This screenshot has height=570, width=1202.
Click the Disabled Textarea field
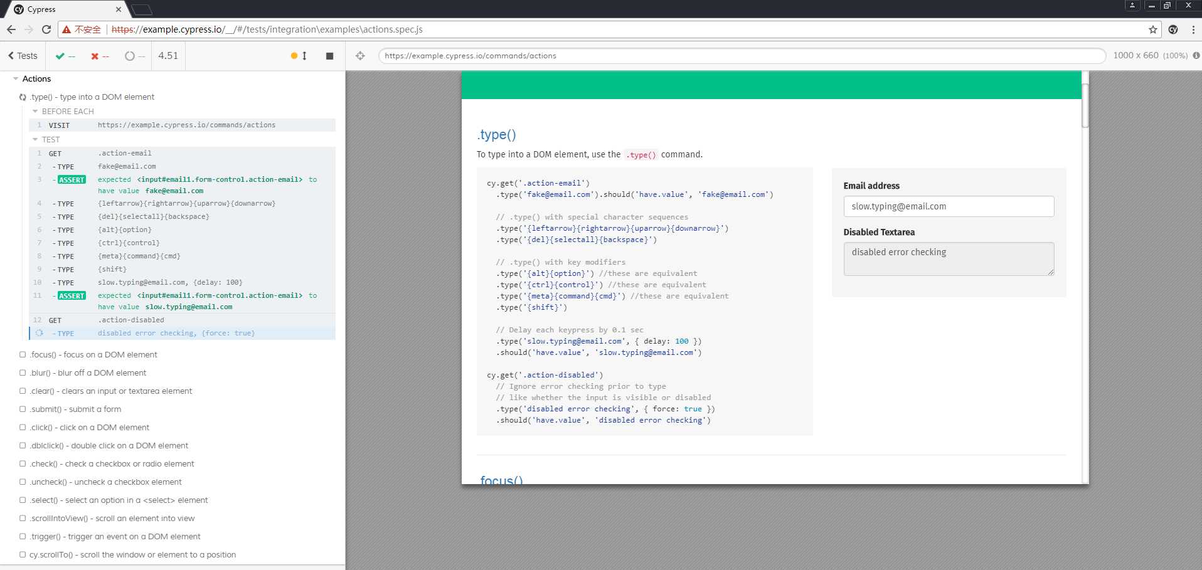(949, 258)
